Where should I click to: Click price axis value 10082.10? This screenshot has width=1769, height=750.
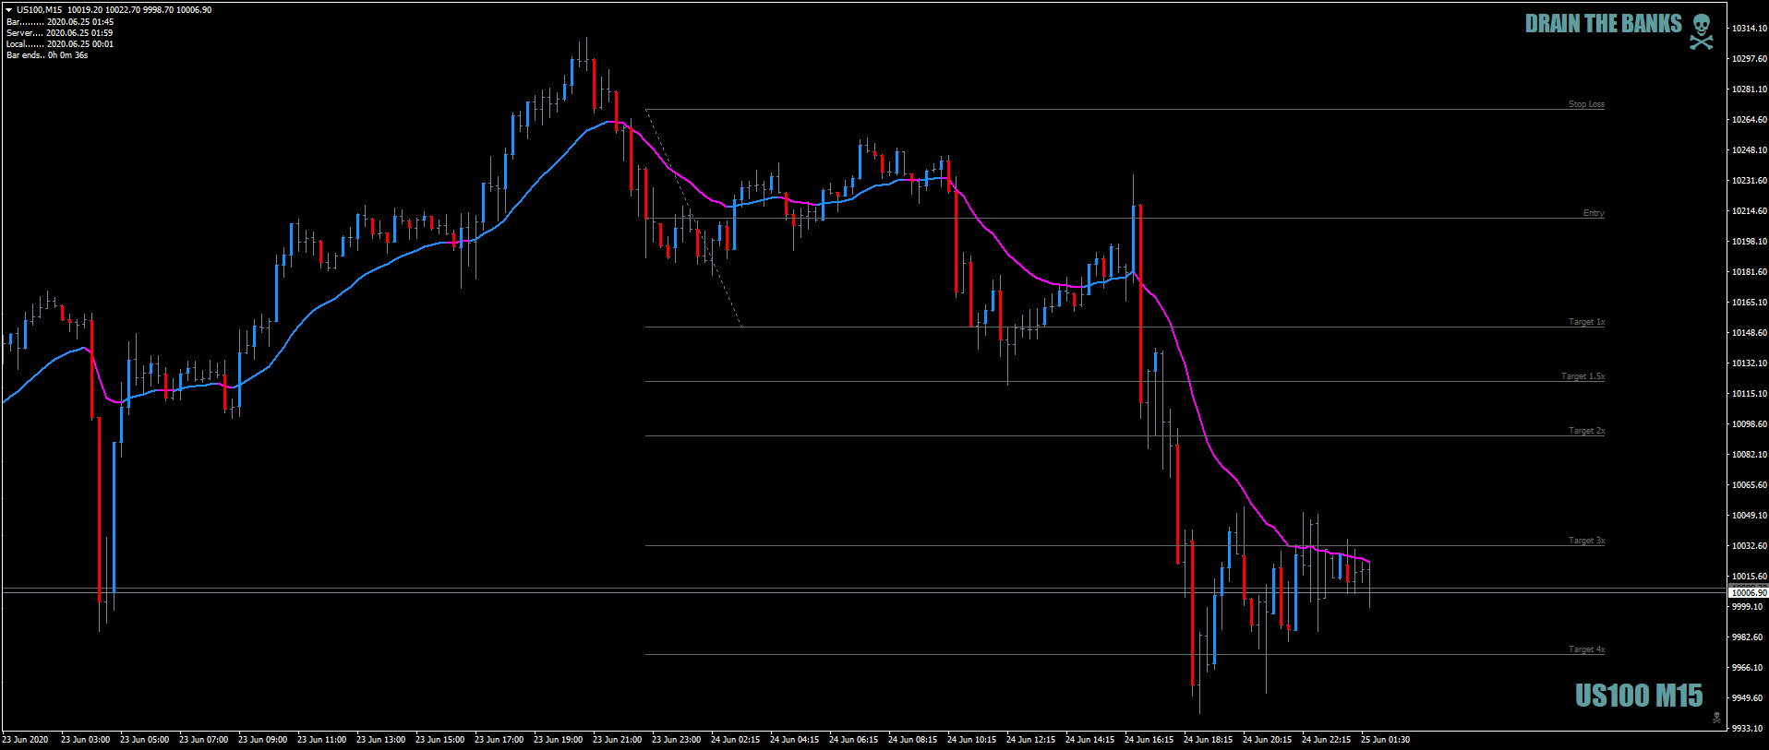(x=1749, y=455)
